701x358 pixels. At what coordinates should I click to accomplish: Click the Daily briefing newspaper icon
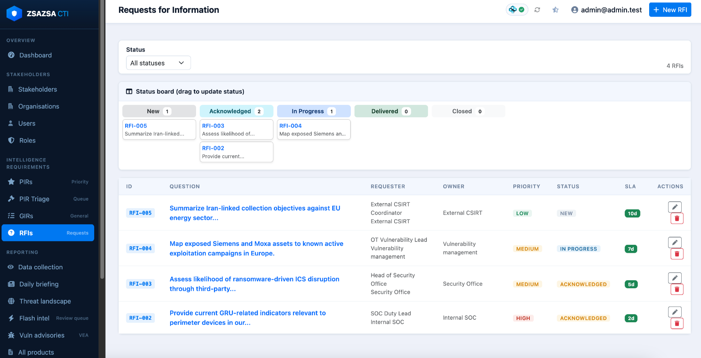pyautogui.click(x=11, y=284)
